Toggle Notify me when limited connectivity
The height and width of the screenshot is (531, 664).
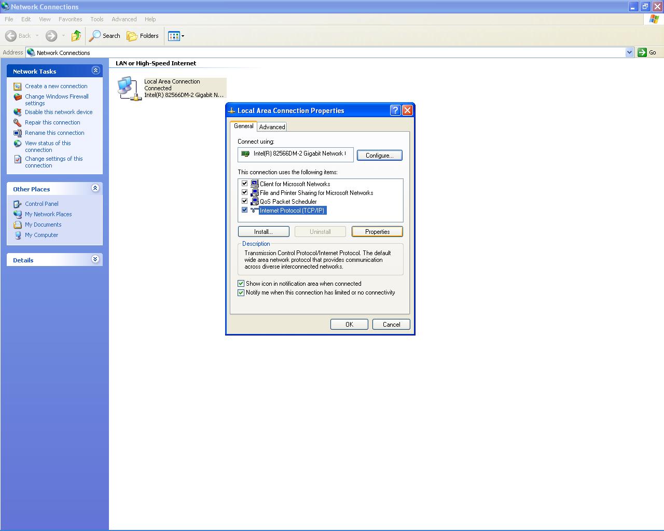[x=241, y=292]
